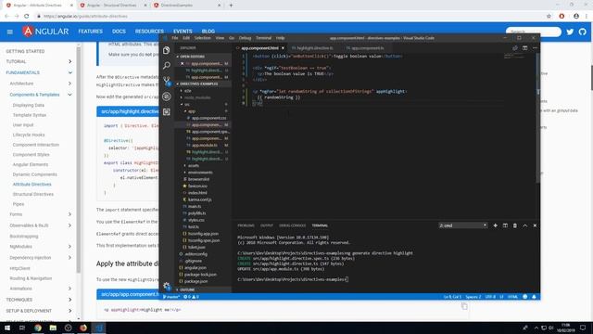Open Source Control view in VS Code activity bar
Image resolution: width=593 pixels, height=334 pixels.
point(167,81)
